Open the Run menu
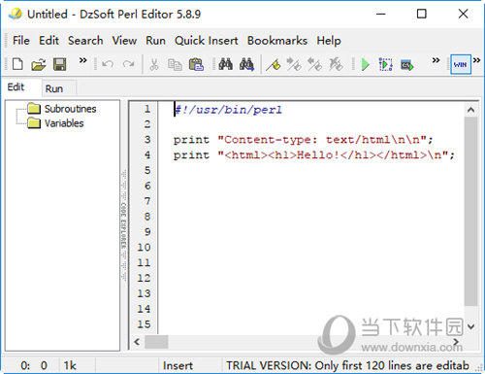This screenshot has width=485, height=374. 155,41
